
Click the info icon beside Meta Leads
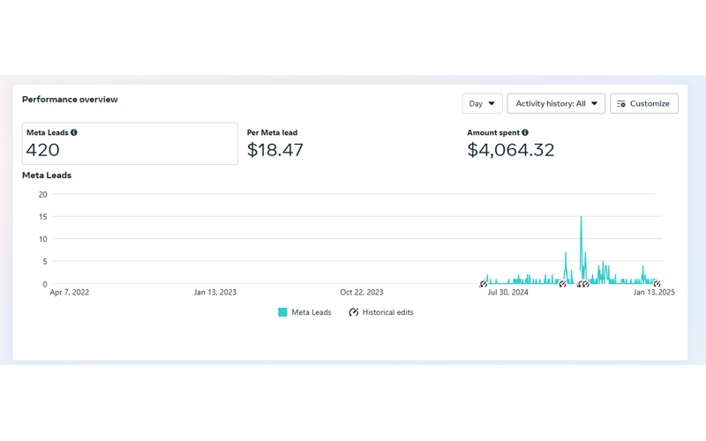tap(74, 132)
